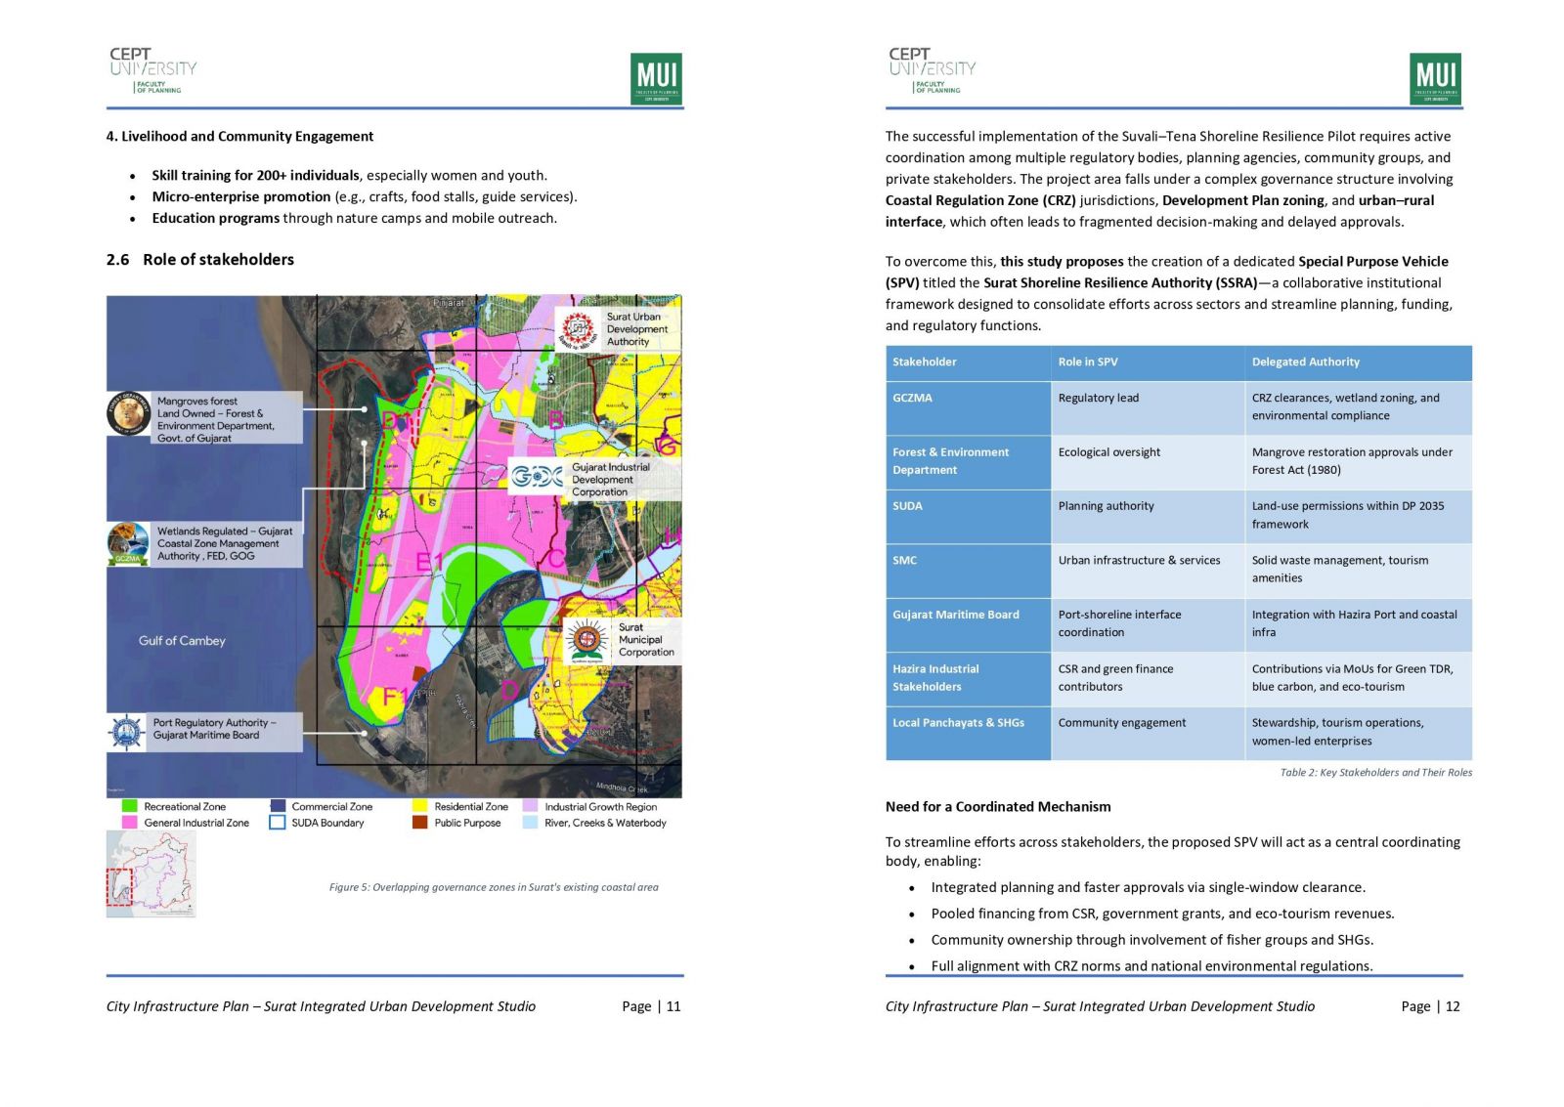This screenshot has width=1564, height=1107.
Task: Click the Commercial Zone dark blue swatch
Action: (x=278, y=806)
